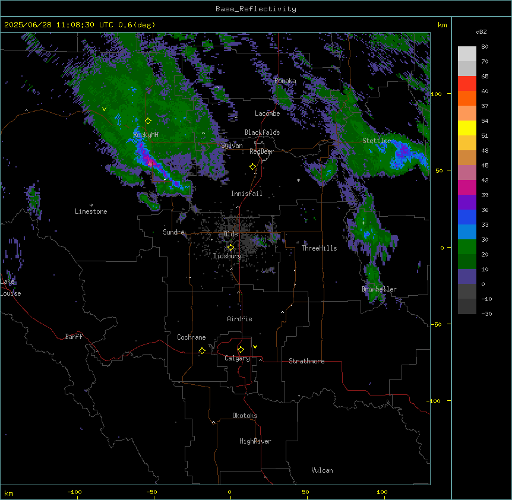Click the yellow V marker east of Calgary
The width and height of the screenshot is (512, 500).
pos(255,347)
